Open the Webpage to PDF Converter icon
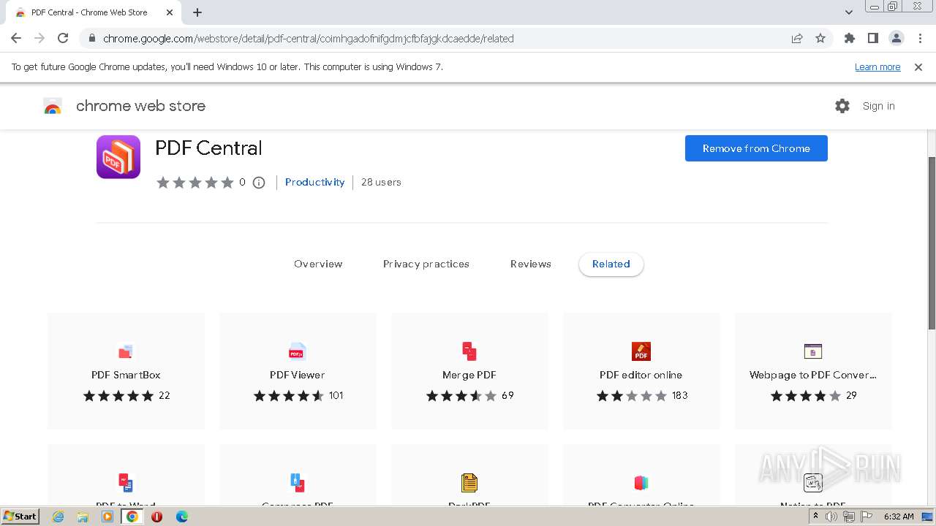This screenshot has height=526, width=936. 813,351
